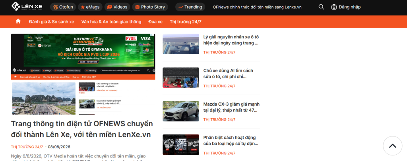Open thumbnail of modern car equipment article
Screen dimensions: 407x161
(181, 44)
